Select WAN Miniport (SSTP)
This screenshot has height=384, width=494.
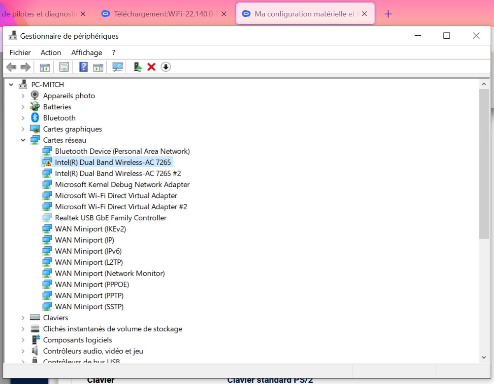89,306
